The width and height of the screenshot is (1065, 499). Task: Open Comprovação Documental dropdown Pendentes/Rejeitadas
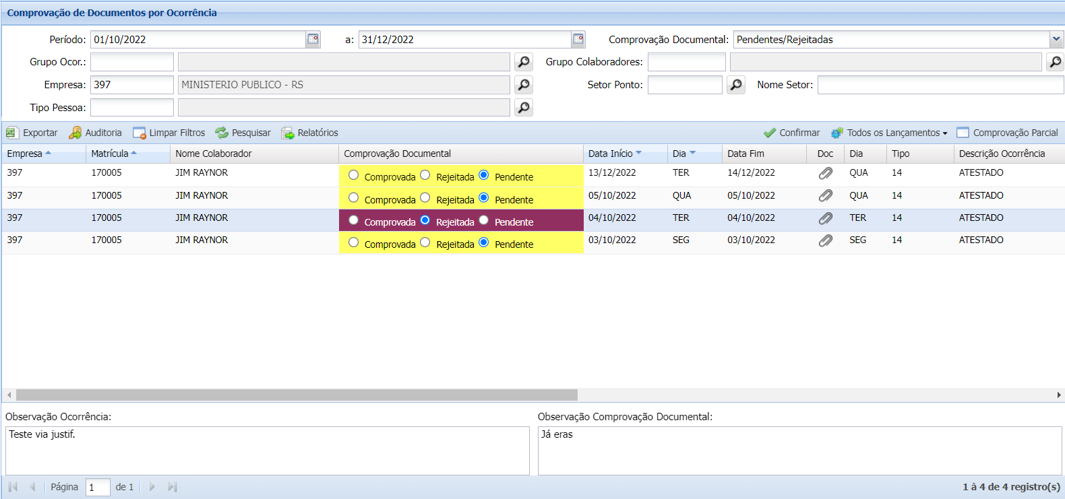pyautogui.click(x=1056, y=39)
